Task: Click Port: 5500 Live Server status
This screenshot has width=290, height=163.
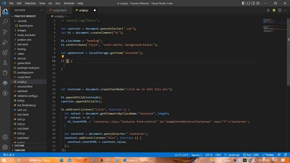Action: pyautogui.click(x=251, y=155)
